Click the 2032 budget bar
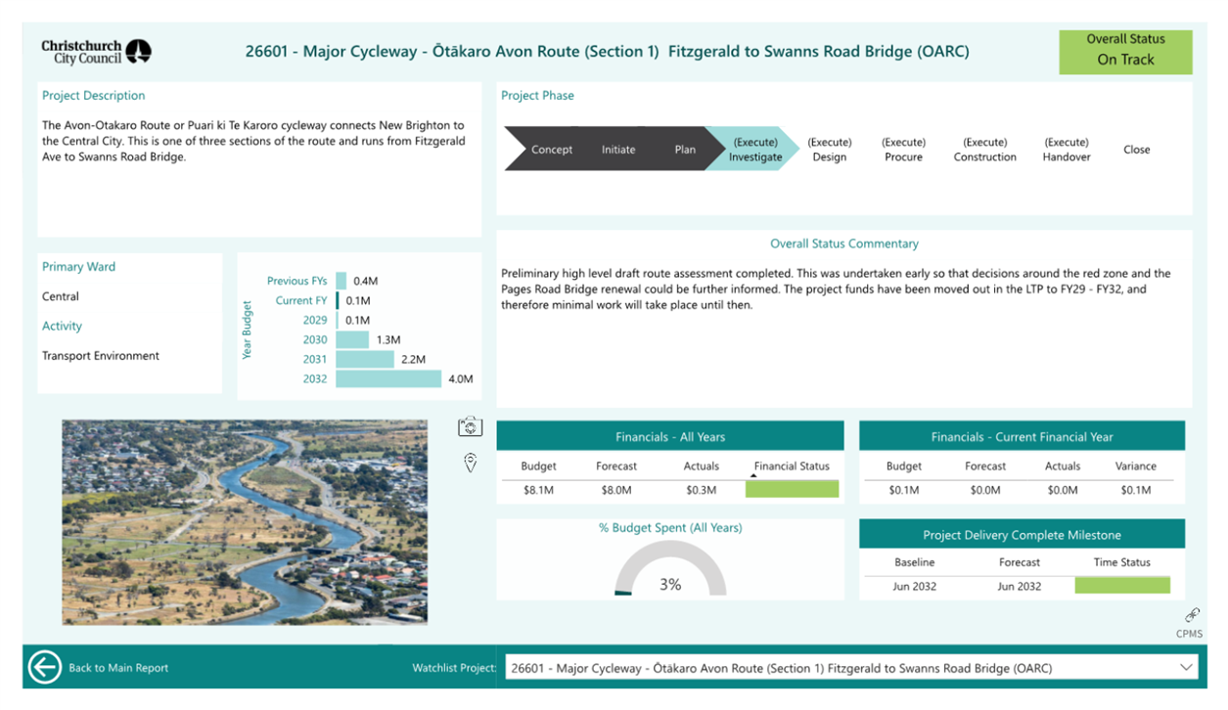The width and height of the screenshot is (1228, 710). (x=388, y=378)
